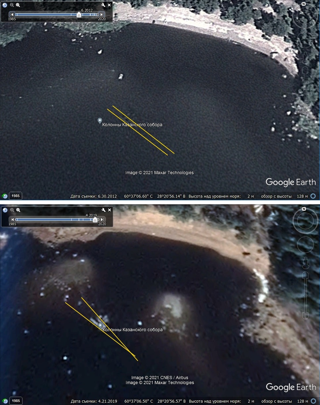Click the Казанского собора placemark pin in 2019 view

pos(100,326)
